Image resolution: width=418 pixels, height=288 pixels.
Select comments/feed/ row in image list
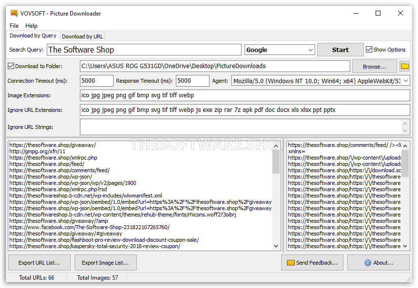pyautogui.click(x=344, y=145)
